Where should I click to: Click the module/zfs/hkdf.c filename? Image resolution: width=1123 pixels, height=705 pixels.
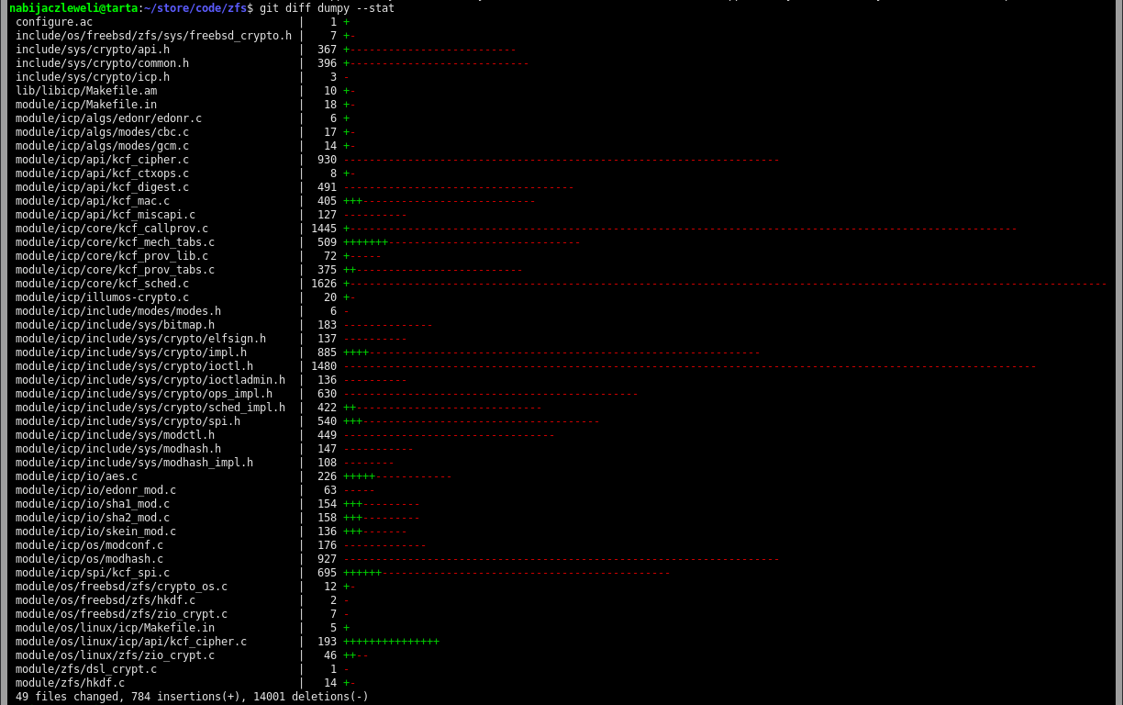[x=70, y=683]
